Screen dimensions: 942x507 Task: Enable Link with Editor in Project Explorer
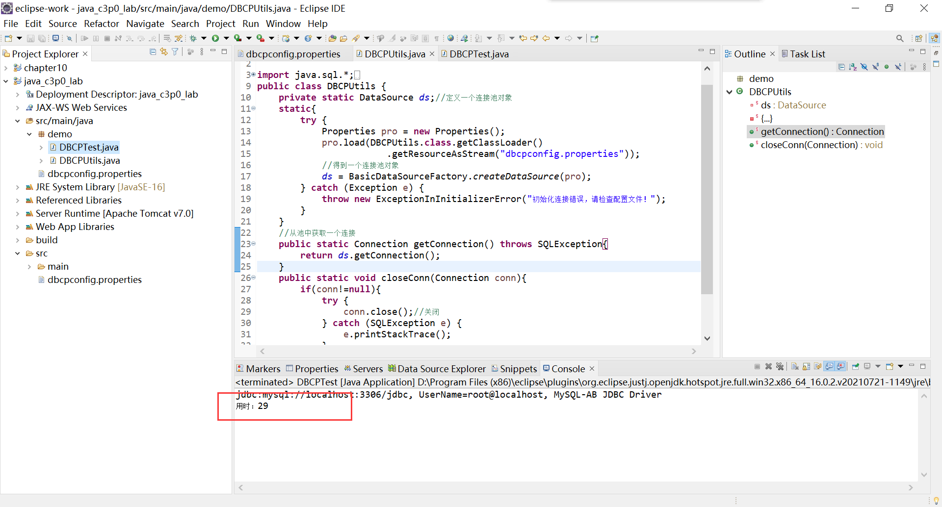click(164, 51)
